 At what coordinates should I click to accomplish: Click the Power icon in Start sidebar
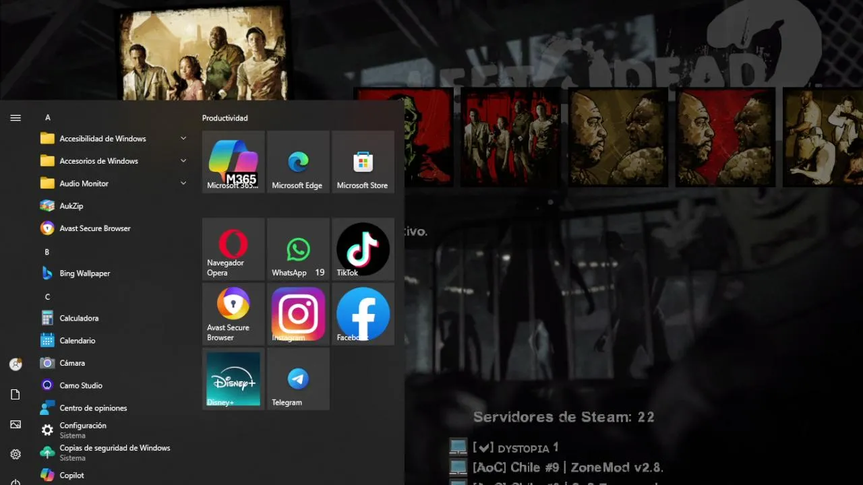[16, 482]
